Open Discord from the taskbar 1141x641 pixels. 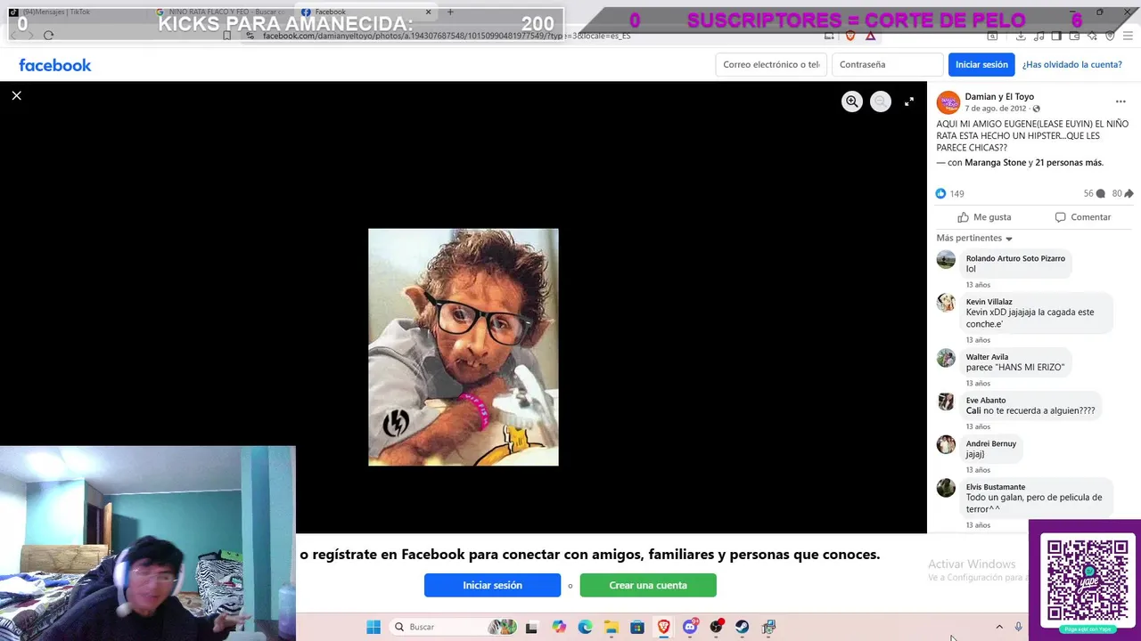click(690, 627)
